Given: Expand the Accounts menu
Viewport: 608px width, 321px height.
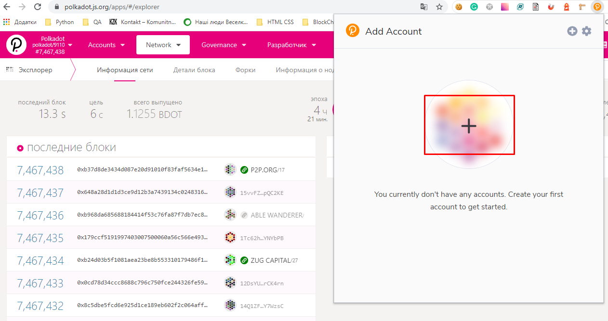Looking at the screenshot, I should click(106, 45).
